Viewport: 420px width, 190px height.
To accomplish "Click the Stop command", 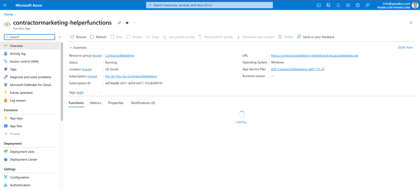I will 117,37.
